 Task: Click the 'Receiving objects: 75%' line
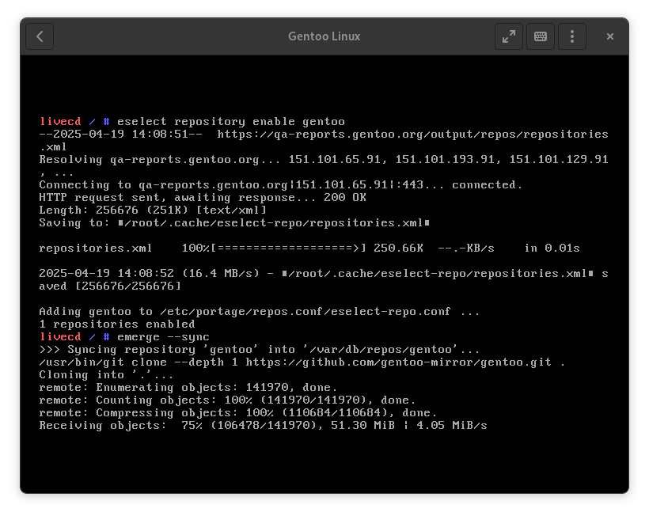pos(263,426)
